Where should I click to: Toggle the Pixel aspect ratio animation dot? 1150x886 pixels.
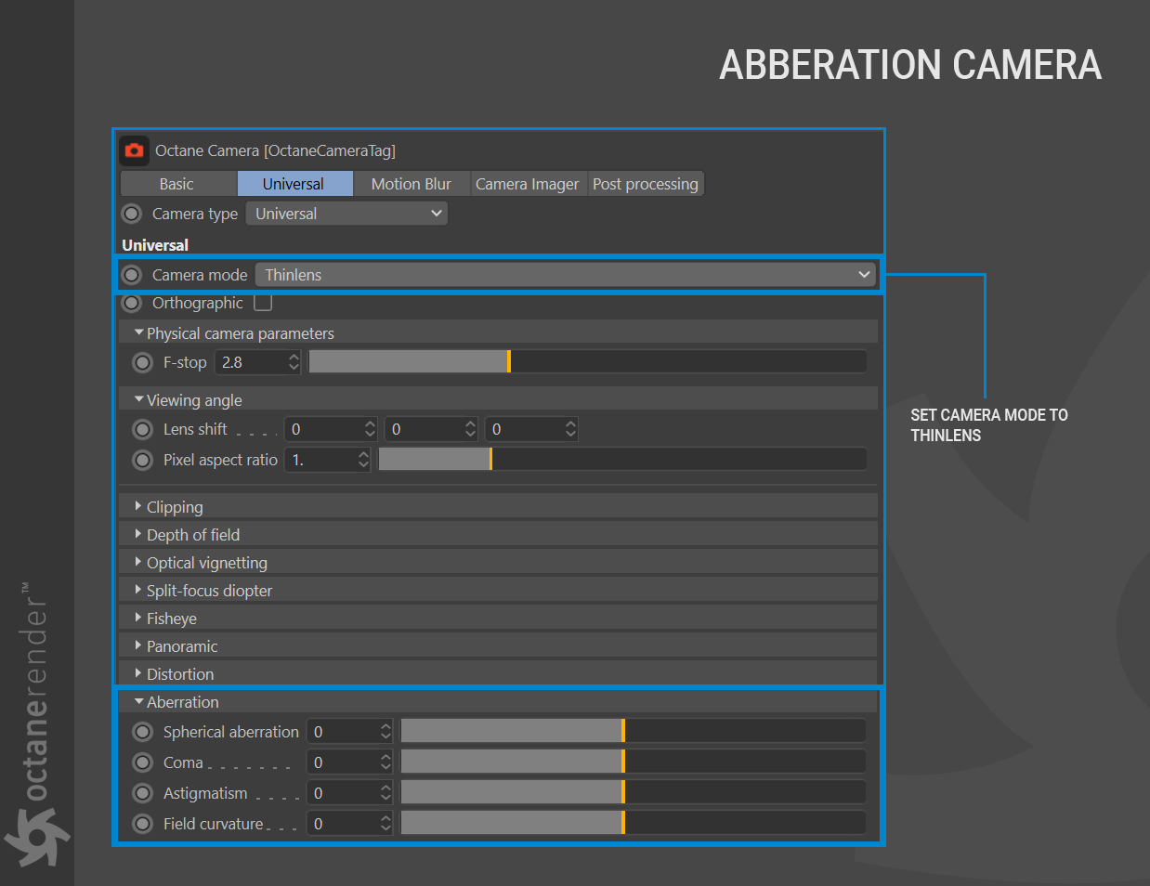point(142,460)
